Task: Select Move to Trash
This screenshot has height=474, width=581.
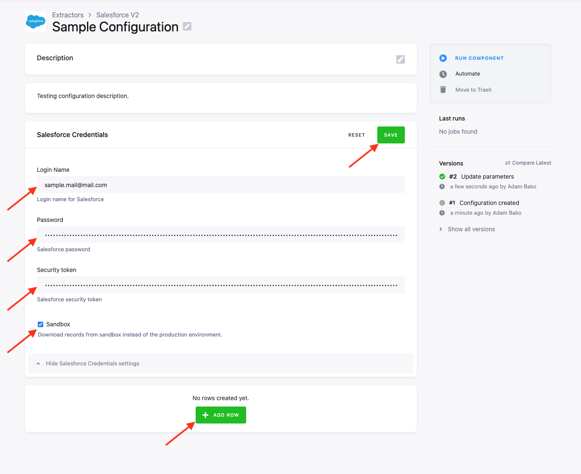Action: click(473, 90)
